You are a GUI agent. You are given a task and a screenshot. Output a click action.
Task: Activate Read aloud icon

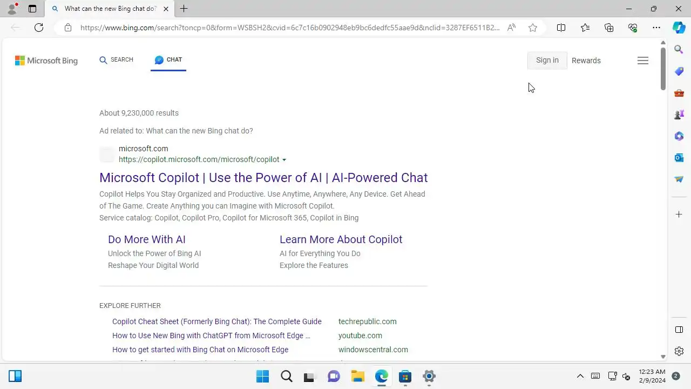pos(511,28)
